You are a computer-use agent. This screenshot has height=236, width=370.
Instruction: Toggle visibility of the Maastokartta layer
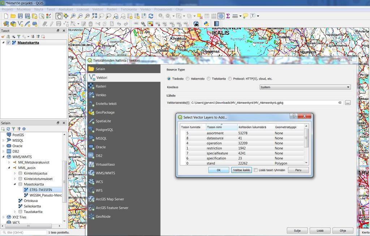click(x=9, y=43)
